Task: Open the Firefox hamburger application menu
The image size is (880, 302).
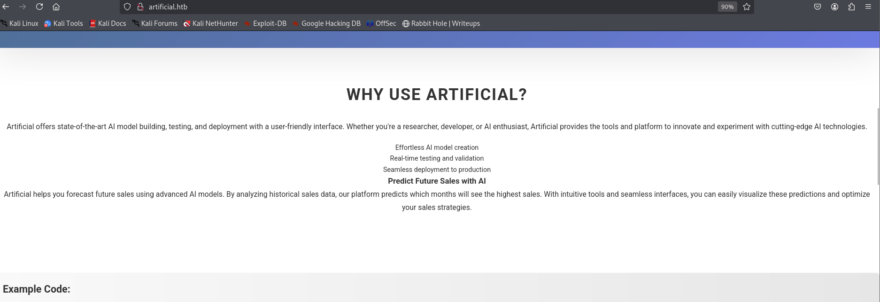Action: pos(868,7)
